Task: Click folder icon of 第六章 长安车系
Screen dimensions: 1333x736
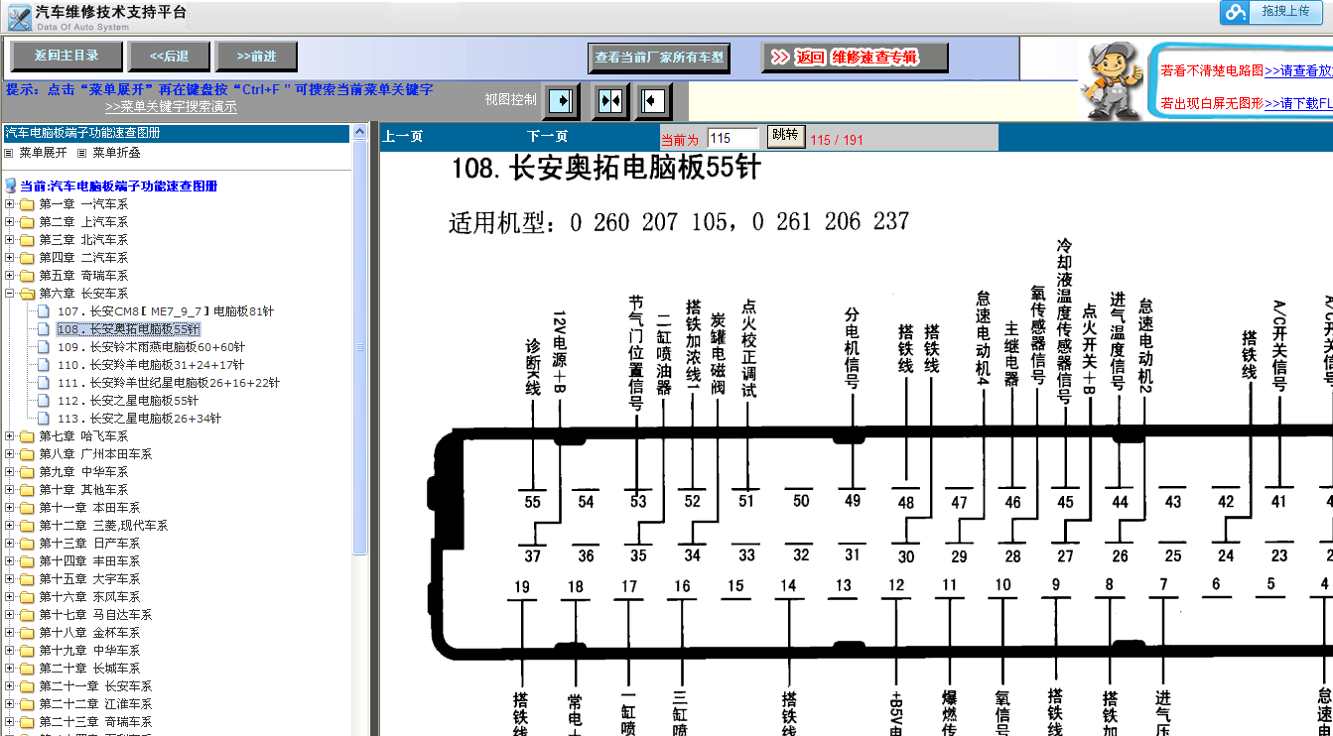Action: [27, 294]
